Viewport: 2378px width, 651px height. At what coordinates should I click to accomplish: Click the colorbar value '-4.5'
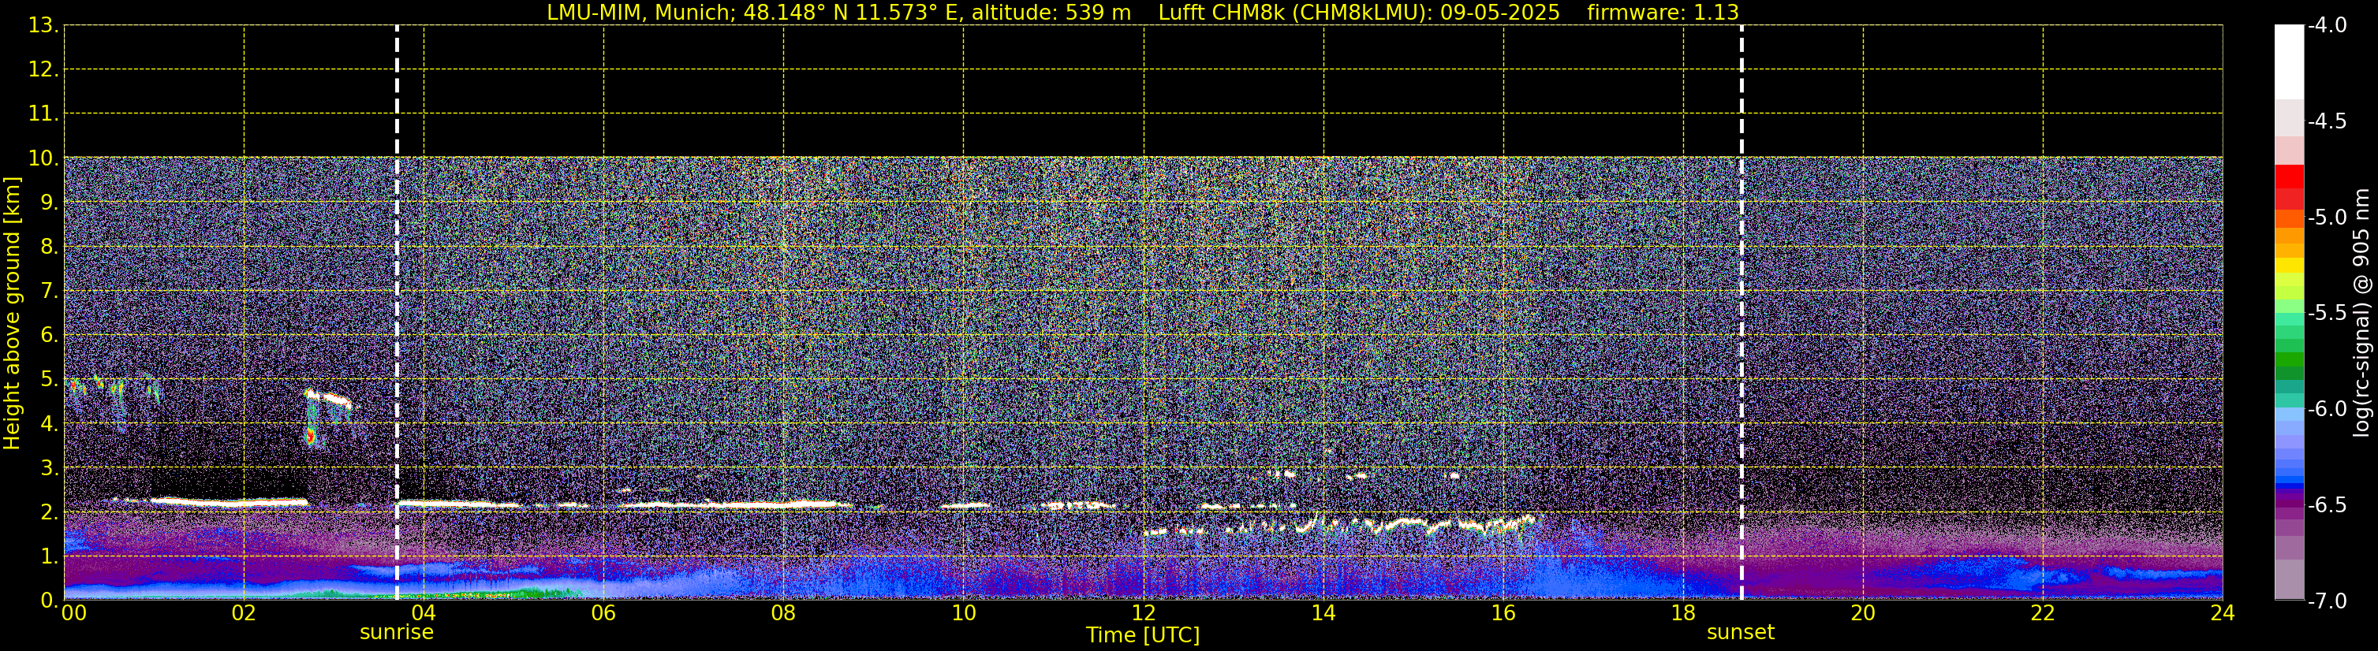click(x=2326, y=121)
